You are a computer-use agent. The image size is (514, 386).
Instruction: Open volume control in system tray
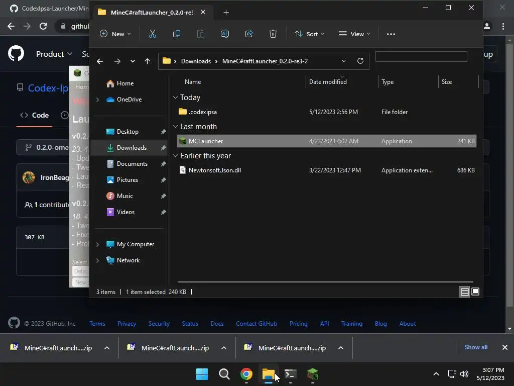click(x=464, y=374)
